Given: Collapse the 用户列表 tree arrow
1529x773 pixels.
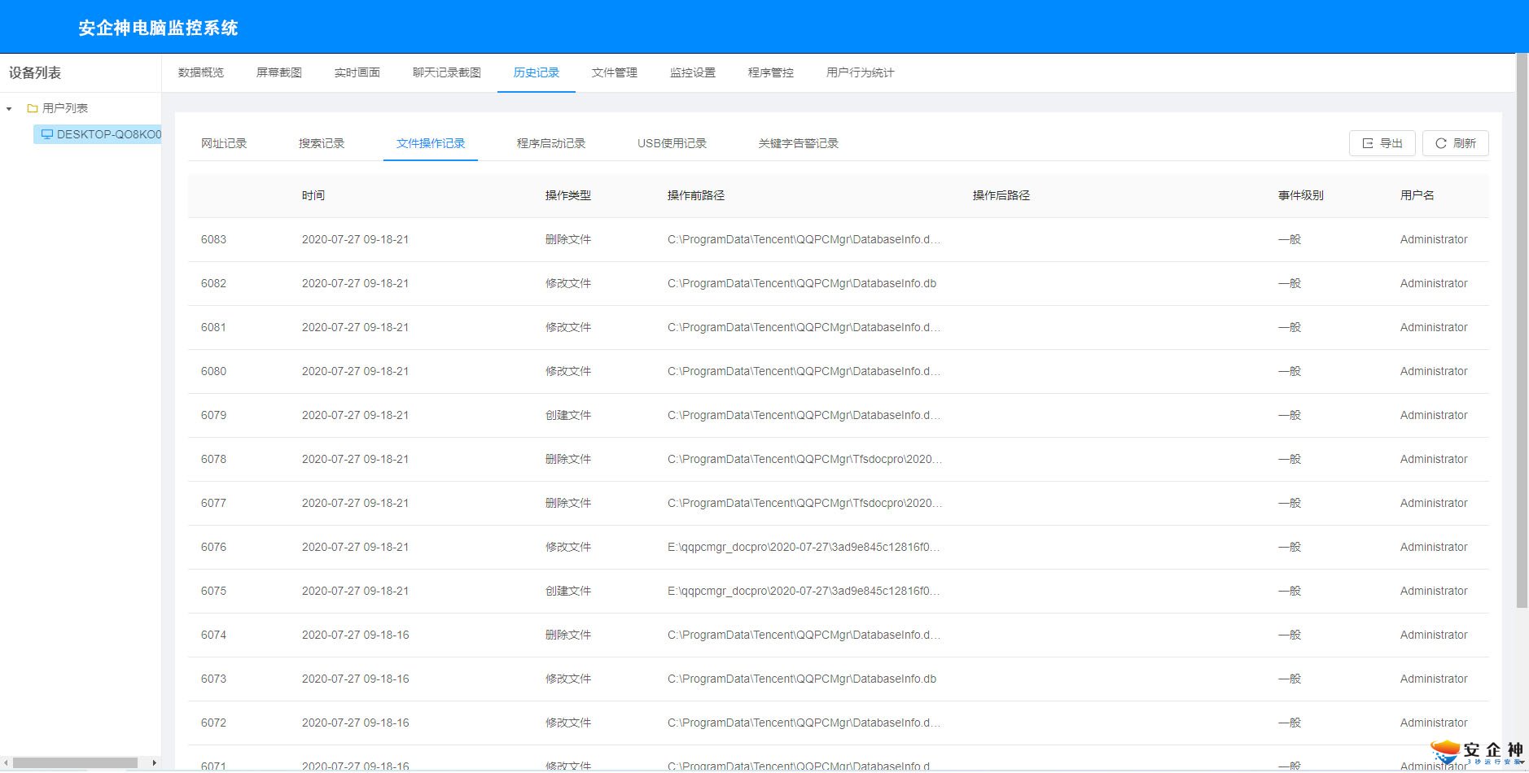Looking at the screenshot, I should pyautogui.click(x=9, y=108).
